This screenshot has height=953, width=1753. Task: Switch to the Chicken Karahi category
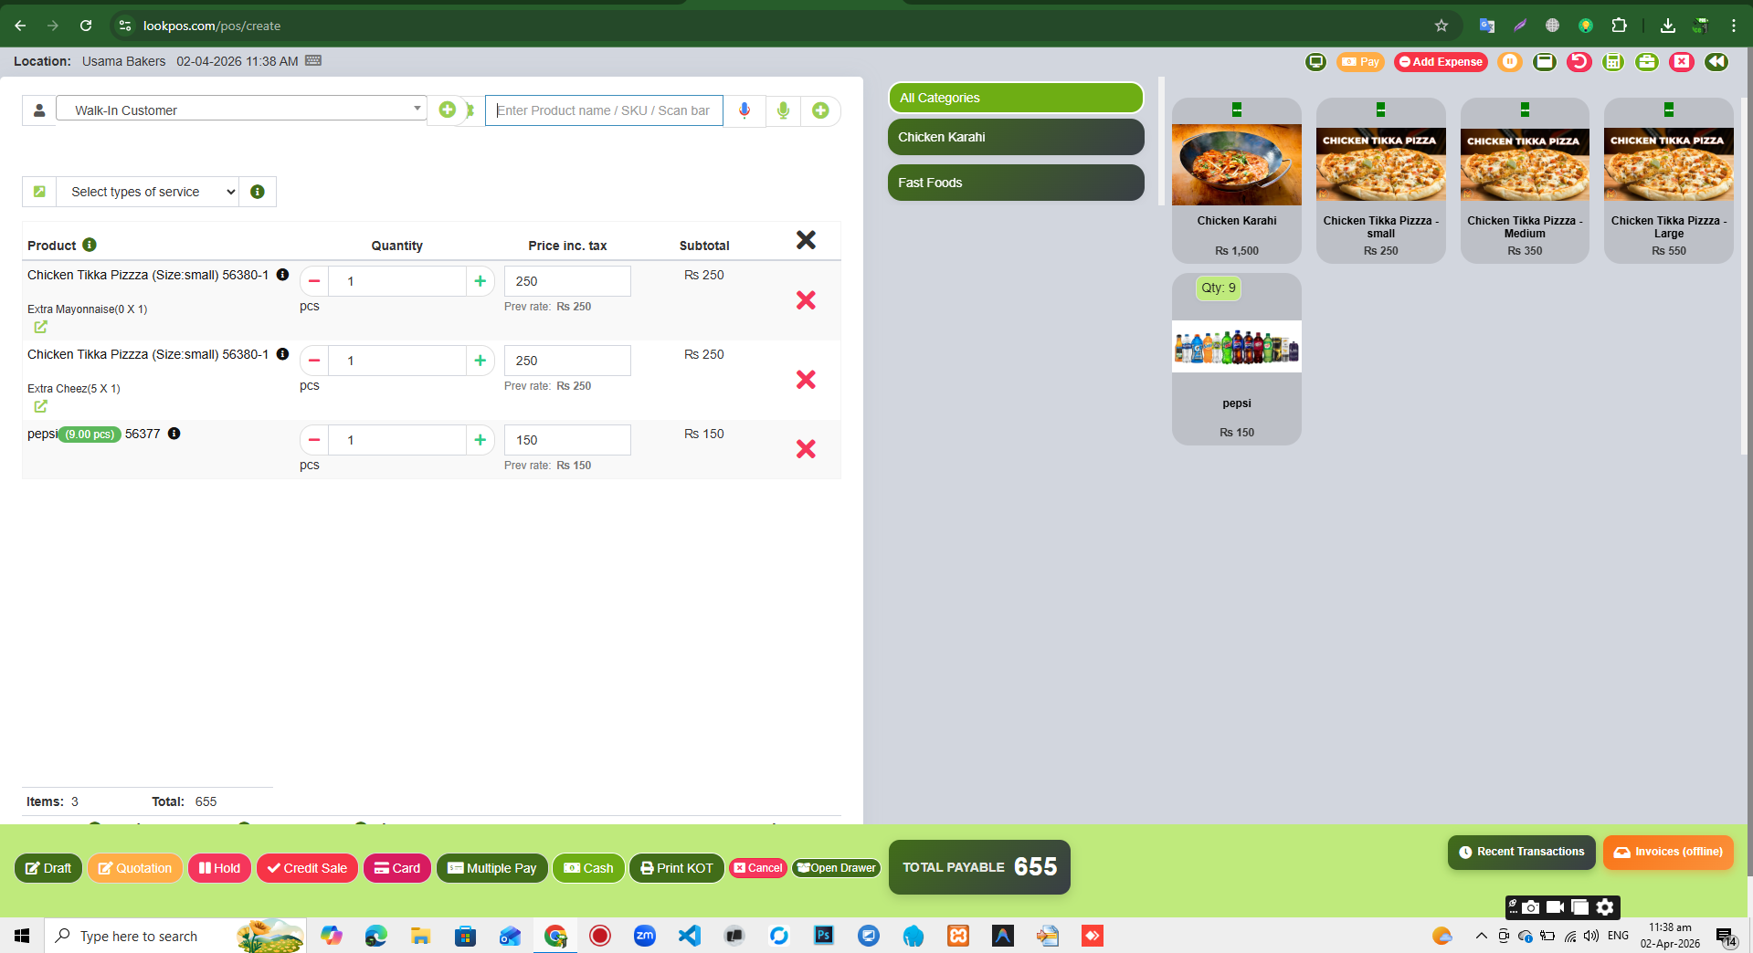1015,137
